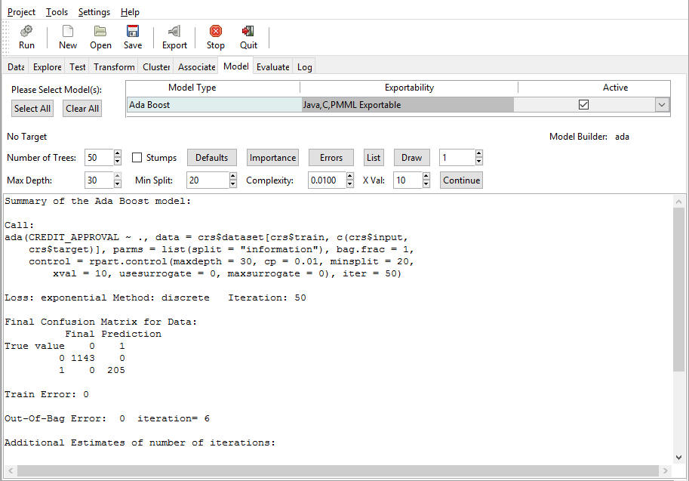Open the Help menu
The height and width of the screenshot is (481, 689).
[130, 12]
